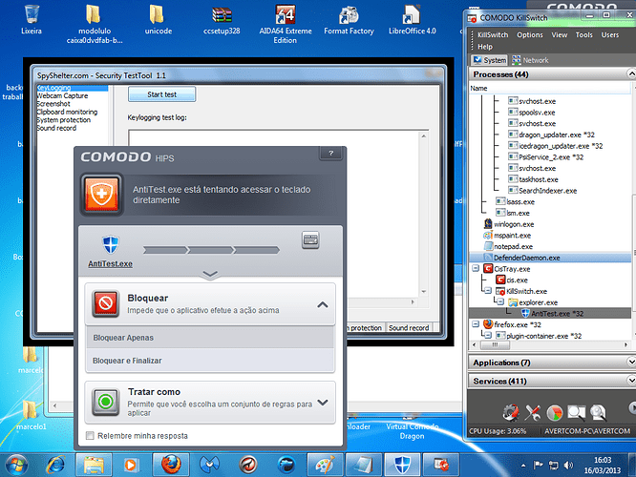Click the pie chart usage icon in KillSwitch

(555, 412)
